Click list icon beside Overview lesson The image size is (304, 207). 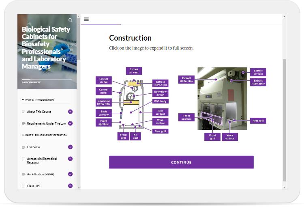click(x=24, y=147)
